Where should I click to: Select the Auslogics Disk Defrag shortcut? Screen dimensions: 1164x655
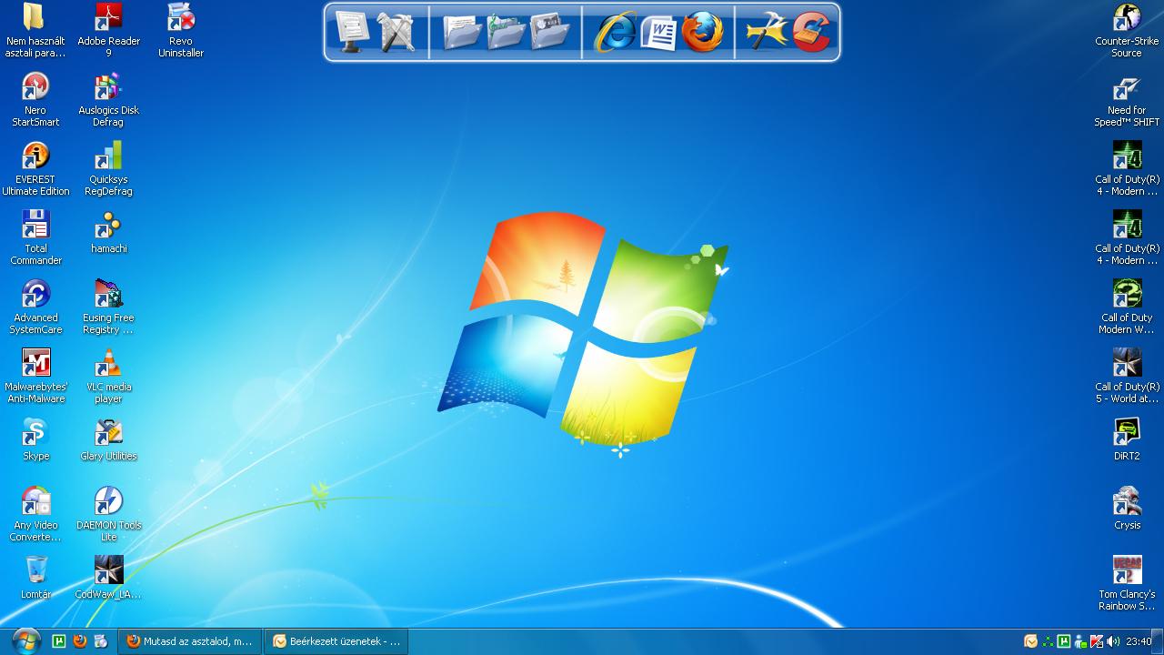coord(108,99)
